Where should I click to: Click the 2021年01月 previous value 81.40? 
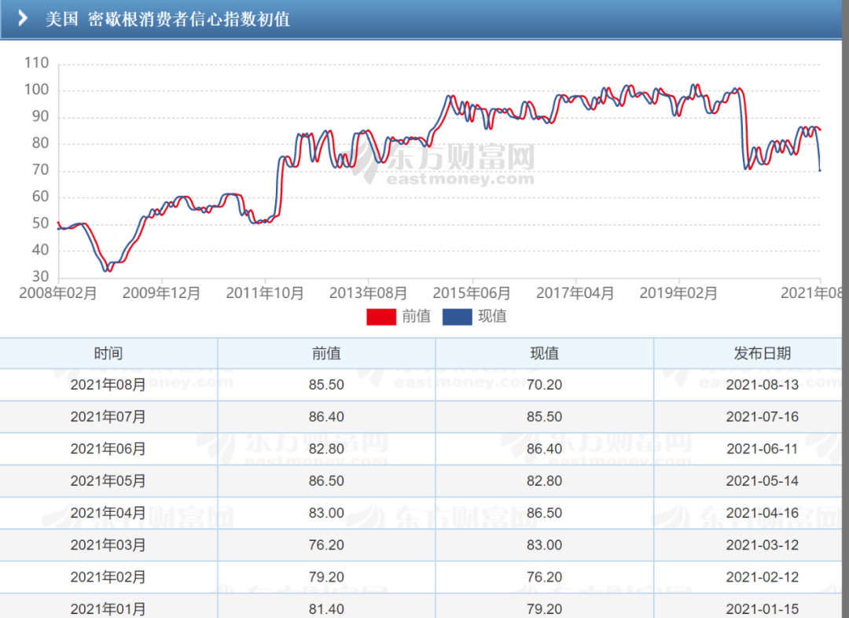326,609
